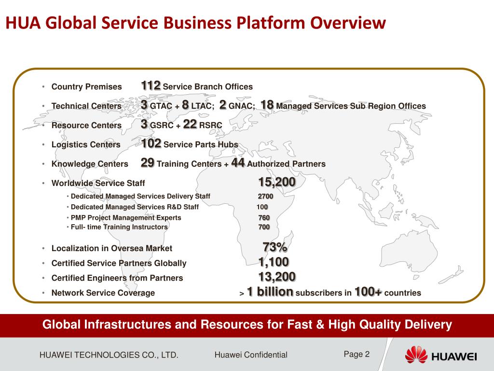Click '112 Service Branch Offices'
The image size is (494, 371).
pyautogui.click(x=197, y=86)
